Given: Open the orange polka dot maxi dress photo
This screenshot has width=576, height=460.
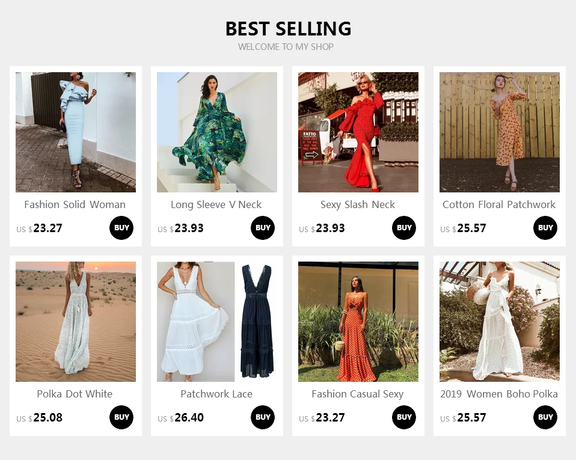Looking at the screenshot, I should (358, 322).
